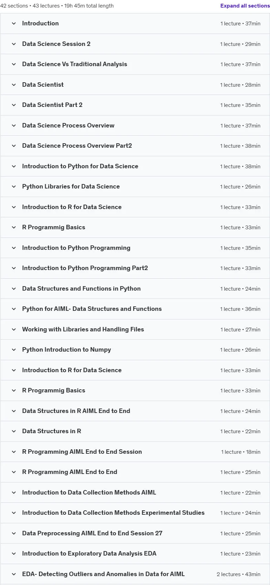This screenshot has height=585, width=270.
Task: Open Introduction to Data Collection Methods Experimental Studies
Action: coord(135,513)
